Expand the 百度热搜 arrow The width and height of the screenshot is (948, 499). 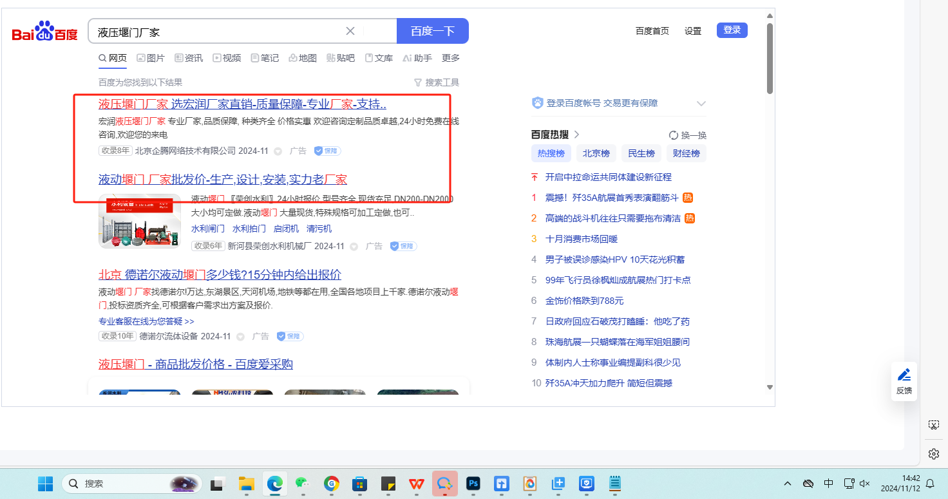pyautogui.click(x=577, y=135)
